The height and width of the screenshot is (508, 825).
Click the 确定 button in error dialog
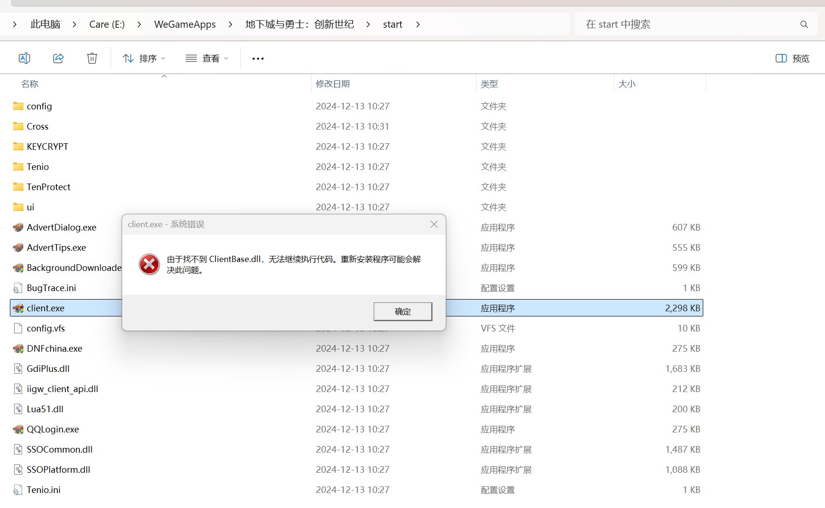click(402, 311)
